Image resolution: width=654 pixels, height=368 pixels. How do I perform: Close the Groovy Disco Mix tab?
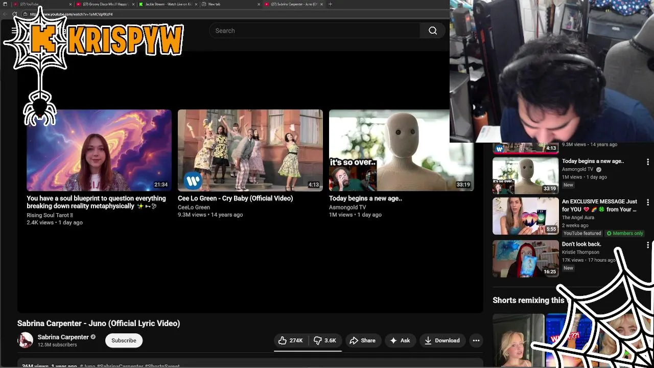point(133,4)
